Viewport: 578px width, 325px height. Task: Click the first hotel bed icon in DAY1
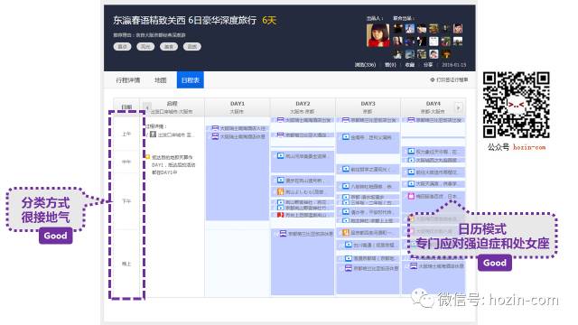[x=215, y=128]
